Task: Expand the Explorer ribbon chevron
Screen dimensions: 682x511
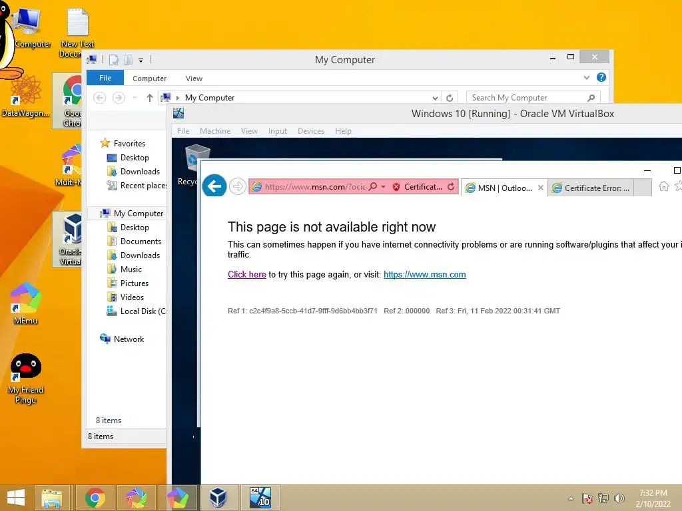Action: tap(586, 77)
